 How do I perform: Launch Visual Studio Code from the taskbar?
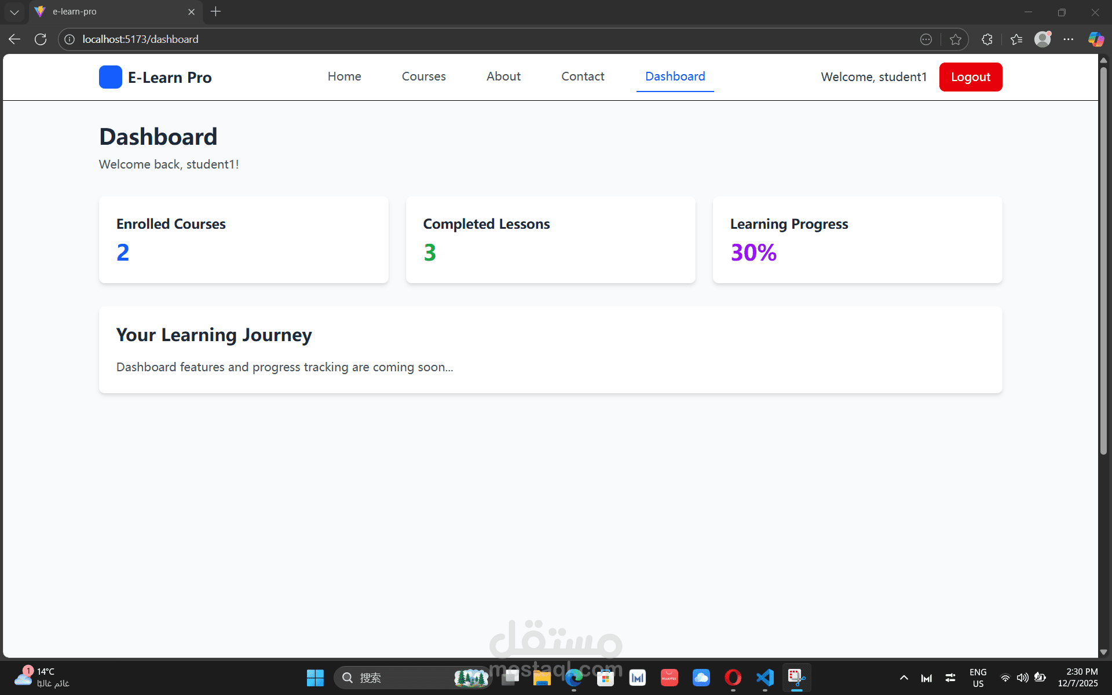tap(765, 677)
